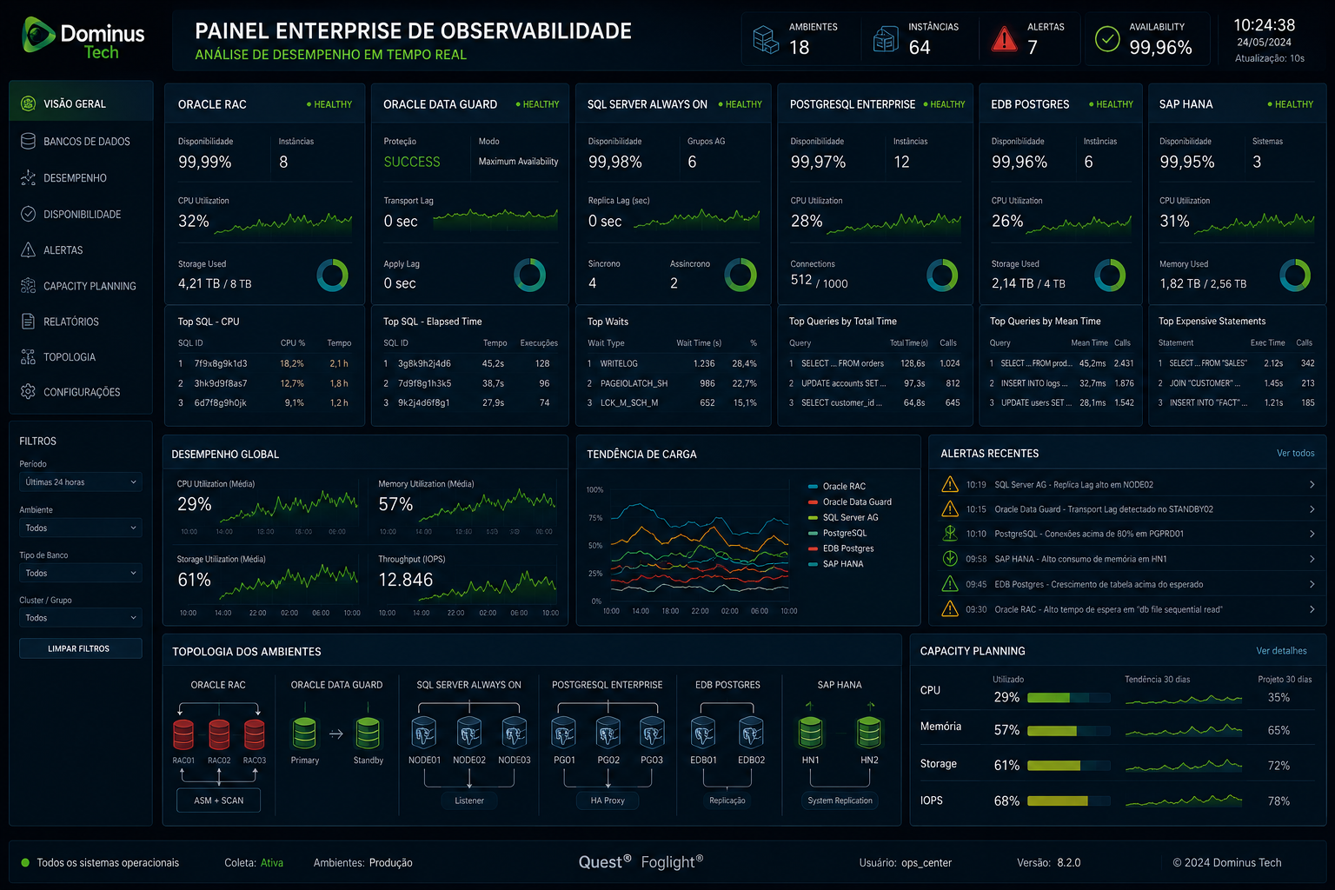
Task: Toggle Oracle Data Guard legend series
Action: (x=850, y=501)
